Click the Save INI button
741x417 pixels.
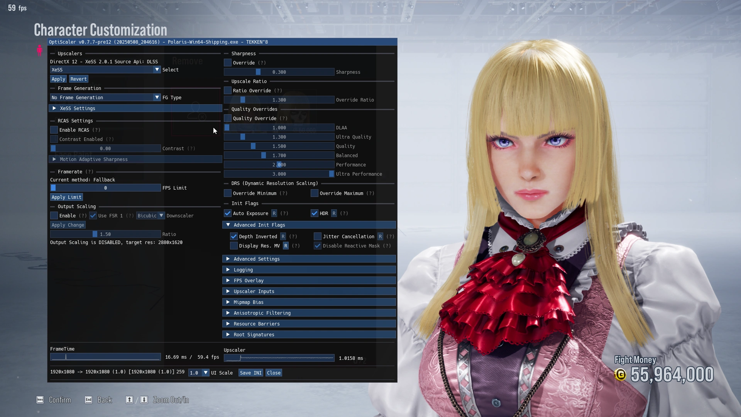tap(251, 373)
